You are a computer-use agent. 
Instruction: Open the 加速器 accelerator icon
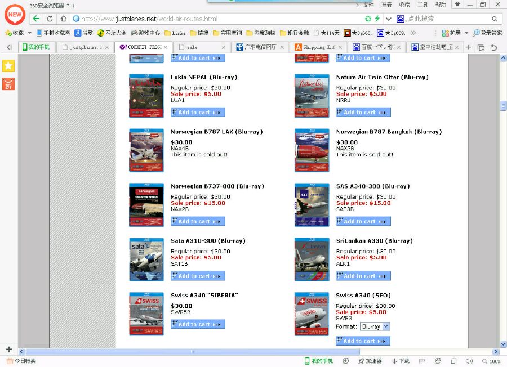(x=370, y=361)
